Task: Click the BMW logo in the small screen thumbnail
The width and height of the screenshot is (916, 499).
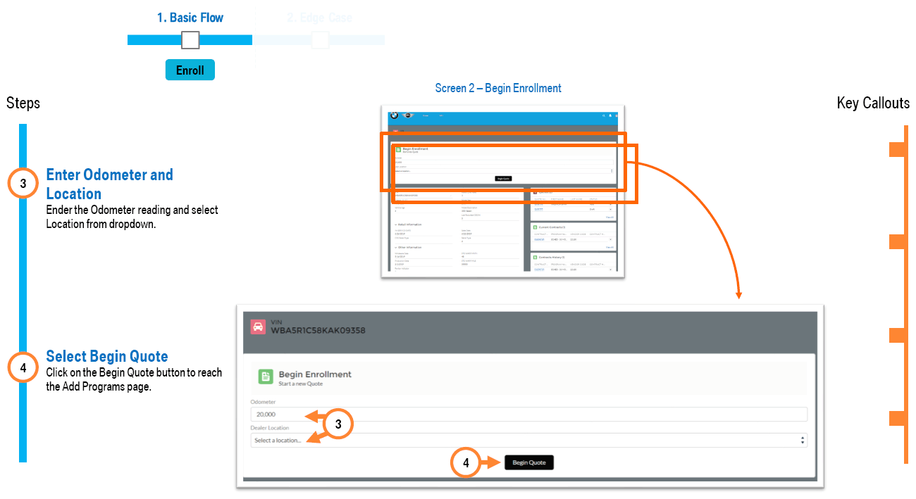Action: pos(395,115)
